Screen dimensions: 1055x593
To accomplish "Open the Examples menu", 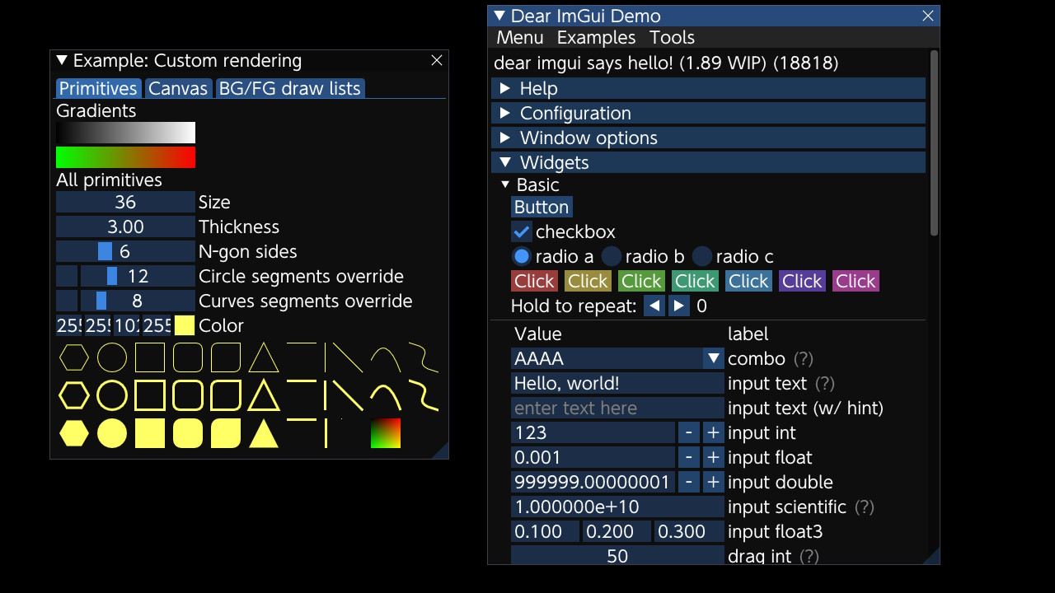I will coord(596,38).
